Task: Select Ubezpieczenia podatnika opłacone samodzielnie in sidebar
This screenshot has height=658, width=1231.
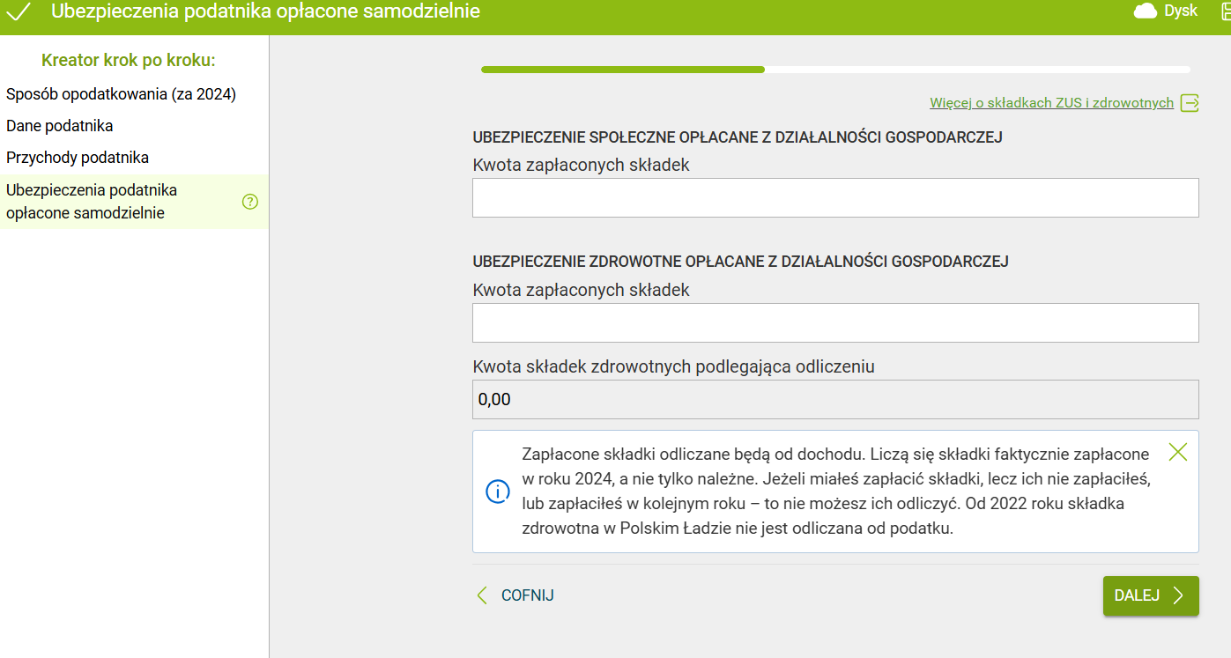Action: point(92,202)
